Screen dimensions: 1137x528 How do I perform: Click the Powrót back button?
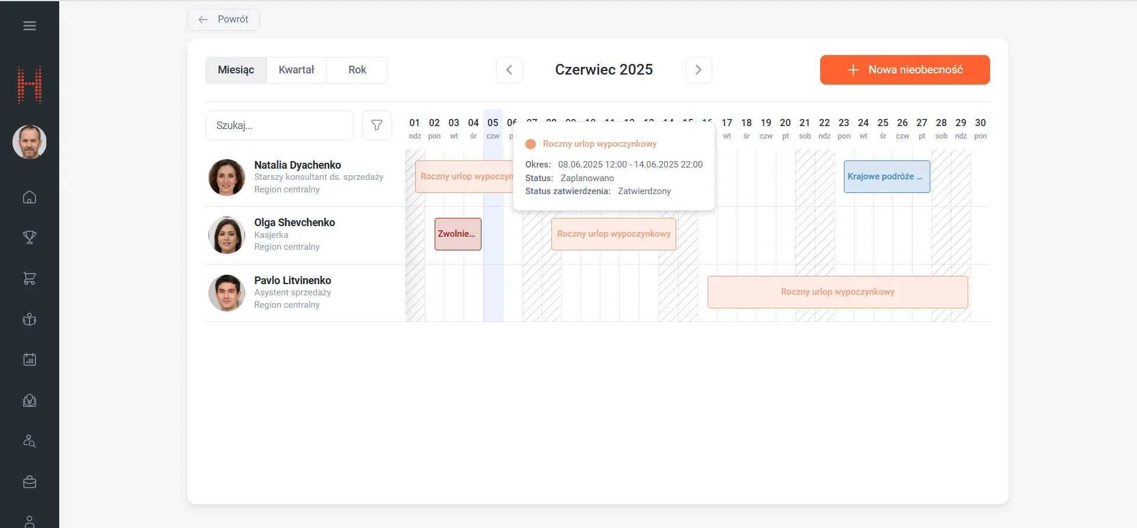pyautogui.click(x=223, y=20)
